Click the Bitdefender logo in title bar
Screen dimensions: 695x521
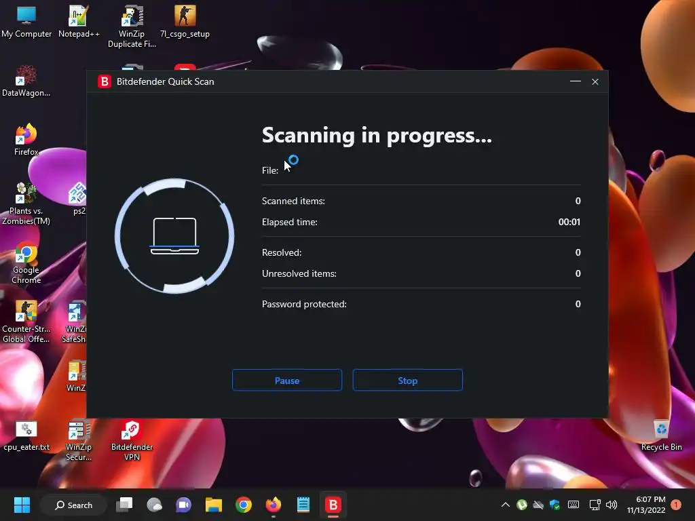105,81
